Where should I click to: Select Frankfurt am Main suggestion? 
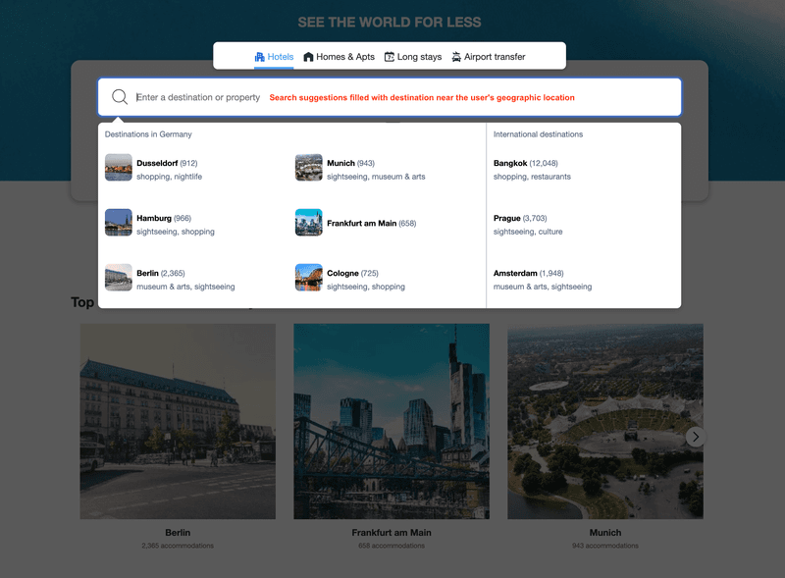361,224
